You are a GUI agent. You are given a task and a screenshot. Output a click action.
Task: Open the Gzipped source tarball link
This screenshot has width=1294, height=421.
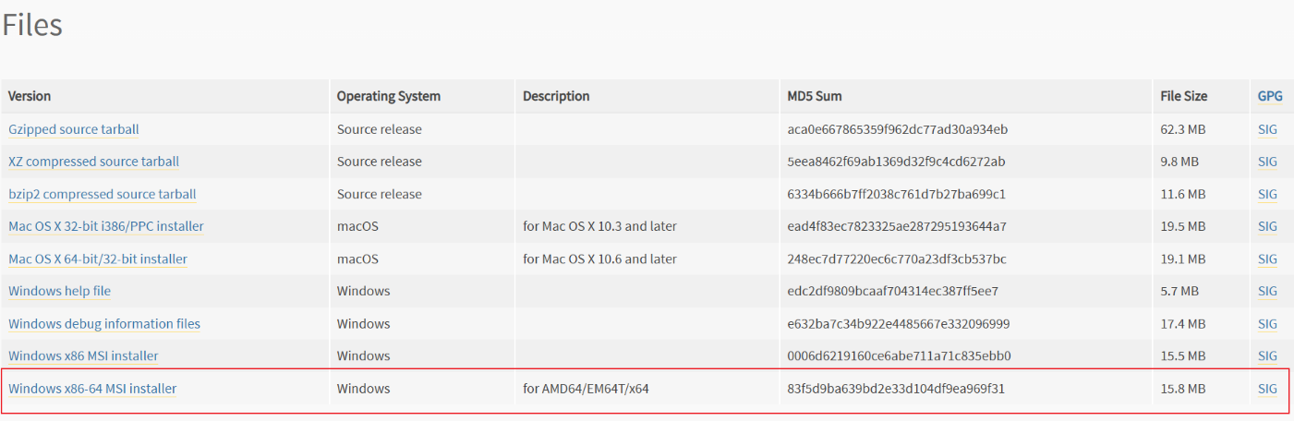click(x=74, y=129)
